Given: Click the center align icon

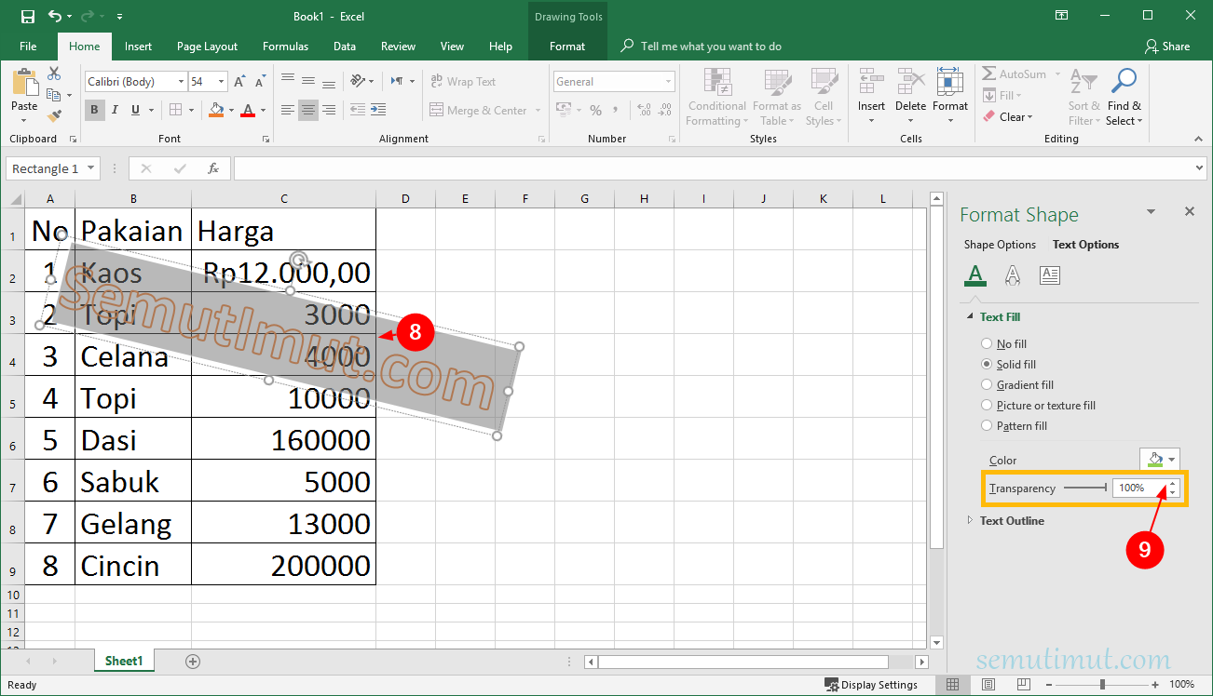Looking at the screenshot, I should (x=308, y=110).
